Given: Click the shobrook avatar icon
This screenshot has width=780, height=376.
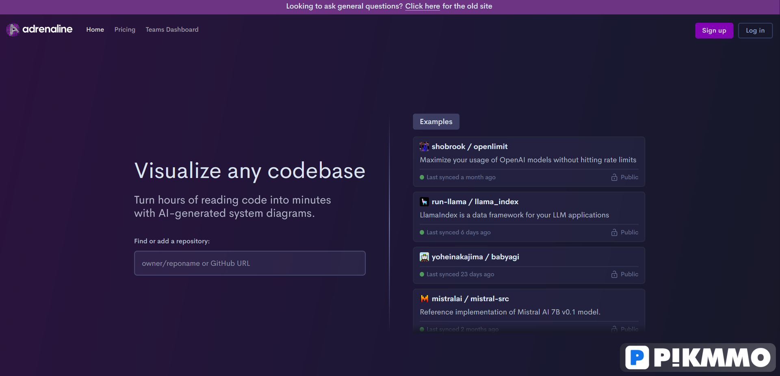Looking at the screenshot, I should [x=424, y=147].
